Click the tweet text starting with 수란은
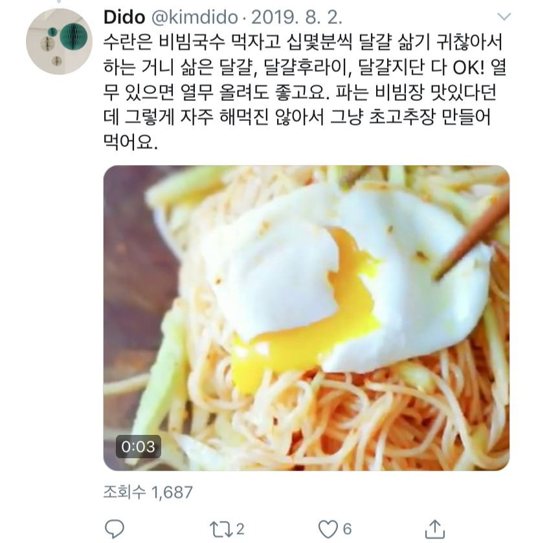Image resolution: width=536 pixels, height=543 pixels. coord(305,92)
